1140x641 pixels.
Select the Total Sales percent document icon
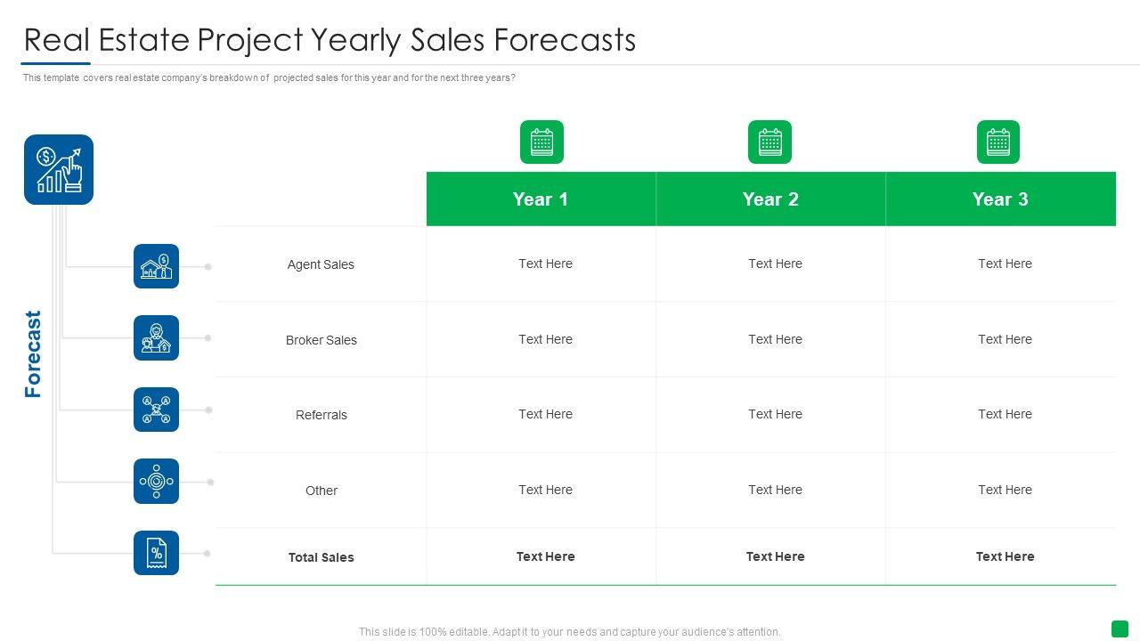pyautogui.click(x=156, y=553)
